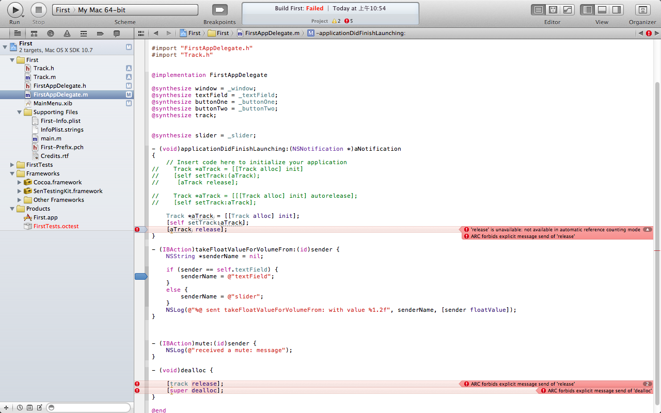This screenshot has width=661, height=413.
Task: Open FirstAppDelegate.h in navigator
Action: coord(60,86)
